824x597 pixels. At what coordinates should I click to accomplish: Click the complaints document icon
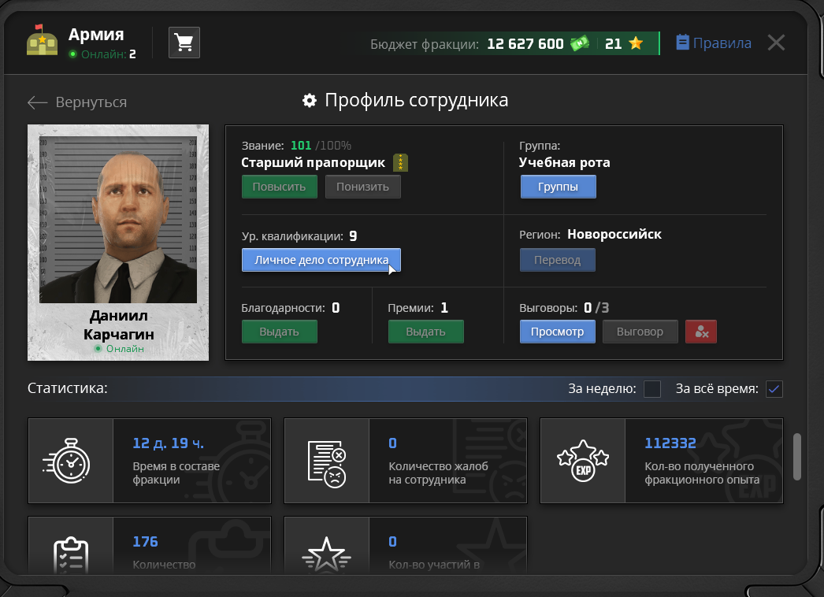[x=326, y=464]
